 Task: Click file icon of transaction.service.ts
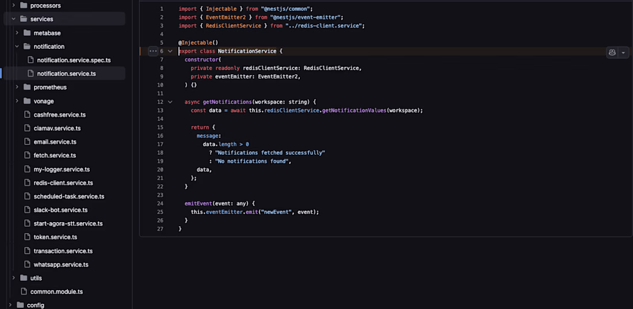[x=27, y=251]
